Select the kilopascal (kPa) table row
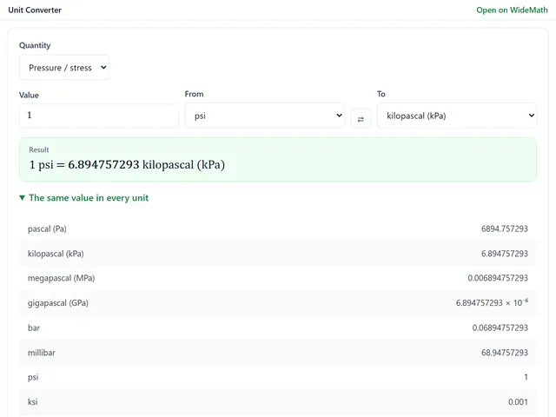Image resolution: width=556 pixels, height=417 pixels. pyautogui.click(x=278, y=254)
